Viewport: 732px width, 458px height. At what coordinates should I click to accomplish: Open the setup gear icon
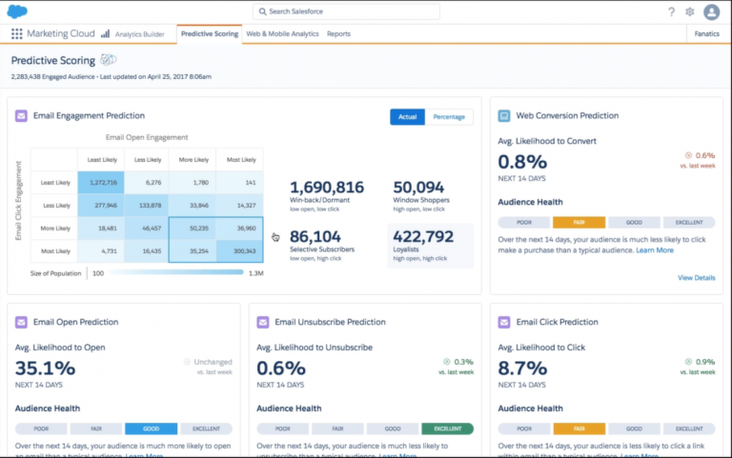coord(689,11)
